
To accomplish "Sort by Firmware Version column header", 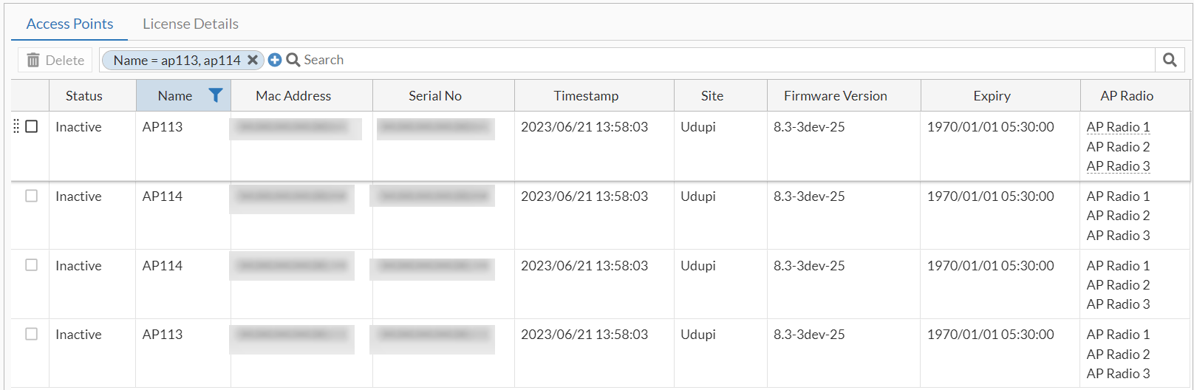I will coord(835,96).
